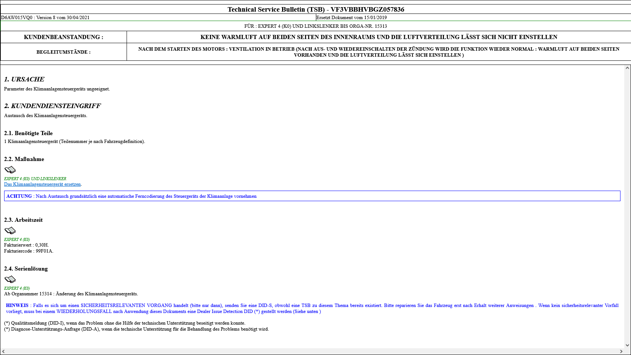Image resolution: width=631 pixels, height=355 pixels.
Task: Click the BEGLEITUMSTÄNDE header cell
Action: 63,52
